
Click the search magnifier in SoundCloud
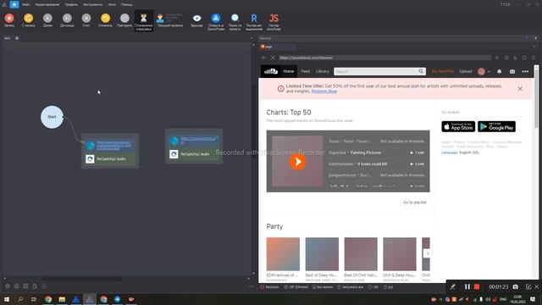421,71
